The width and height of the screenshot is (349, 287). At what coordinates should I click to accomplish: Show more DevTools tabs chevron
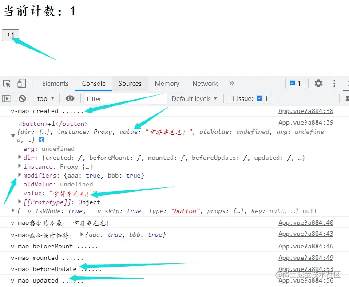point(231,83)
